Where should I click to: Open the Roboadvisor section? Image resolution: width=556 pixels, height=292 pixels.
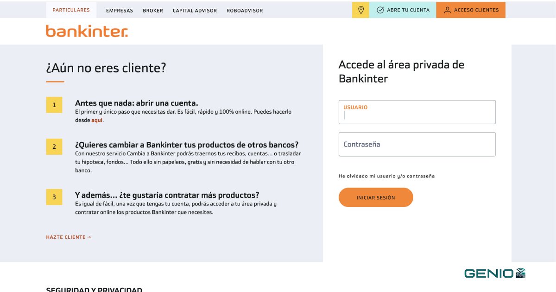pyautogui.click(x=245, y=11)
